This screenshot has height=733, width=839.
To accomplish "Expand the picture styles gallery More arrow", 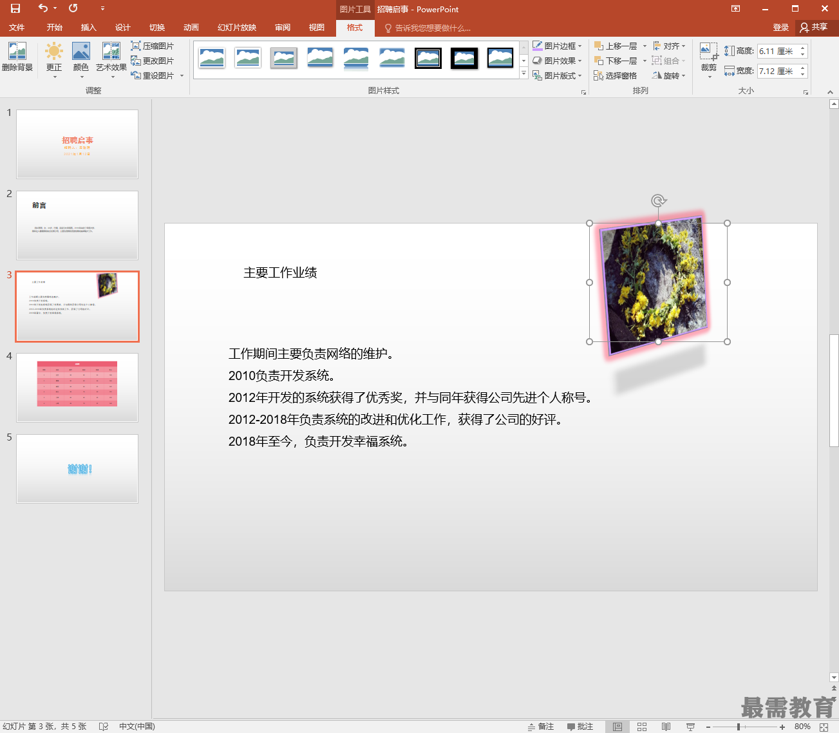I will 523,74.
